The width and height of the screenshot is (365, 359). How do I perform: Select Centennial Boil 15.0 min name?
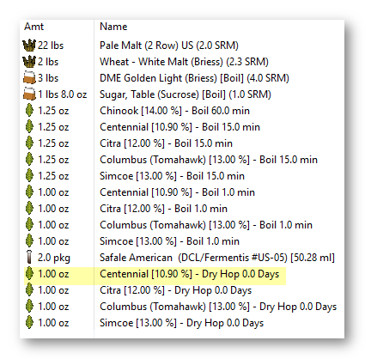(x=179, y=127)
